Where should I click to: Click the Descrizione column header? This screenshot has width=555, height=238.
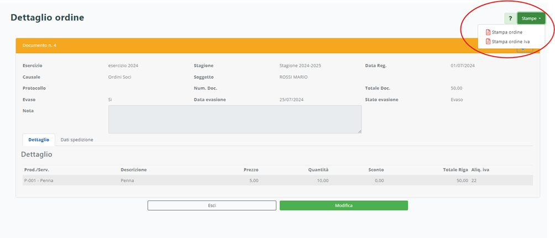point(133,170)
